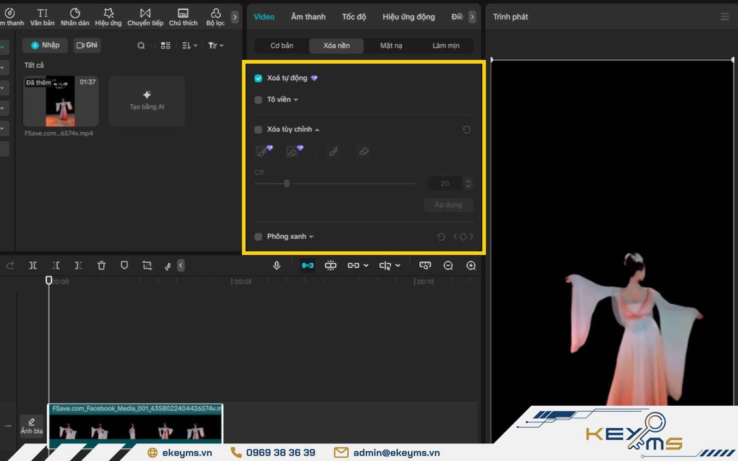Click the Cỡ brush size slider handle
Screen dimensions: 738x461
click(x=287, y=183)
